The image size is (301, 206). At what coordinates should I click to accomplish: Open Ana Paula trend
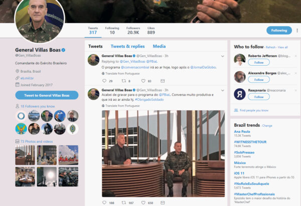242,132
